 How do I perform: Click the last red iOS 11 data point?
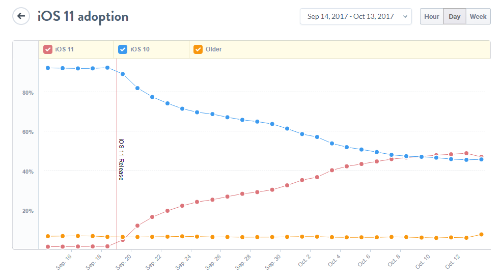pos(481,157)
